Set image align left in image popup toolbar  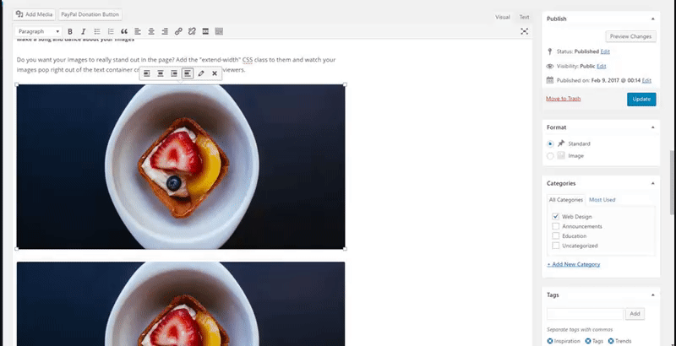[146, 73]
